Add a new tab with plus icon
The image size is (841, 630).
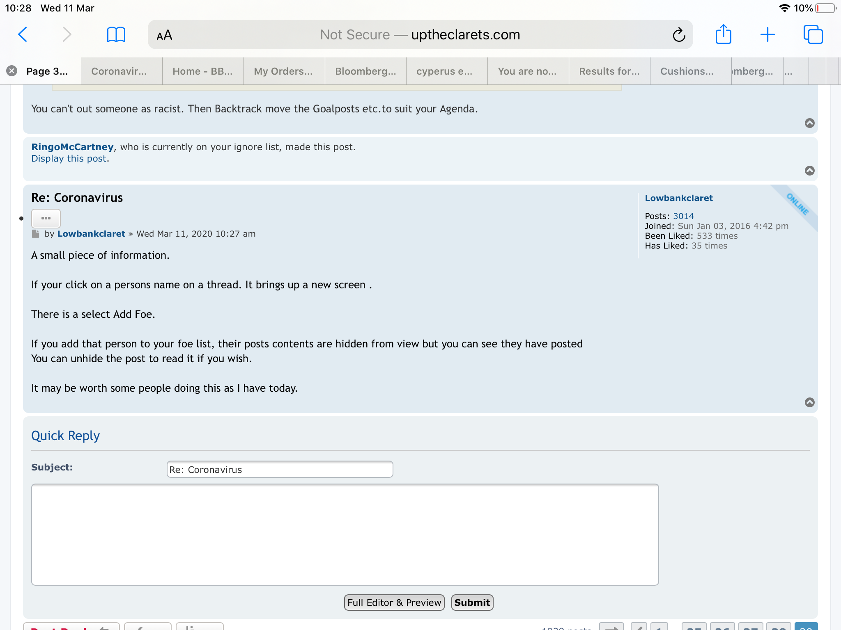(767, 34)
